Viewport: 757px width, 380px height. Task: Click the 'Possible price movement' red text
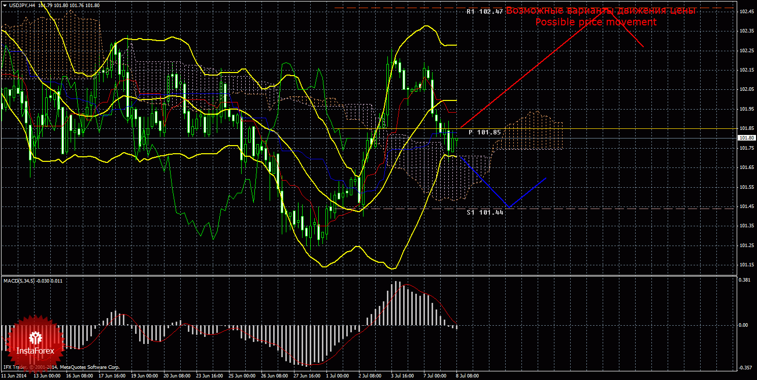pos(596,22)
